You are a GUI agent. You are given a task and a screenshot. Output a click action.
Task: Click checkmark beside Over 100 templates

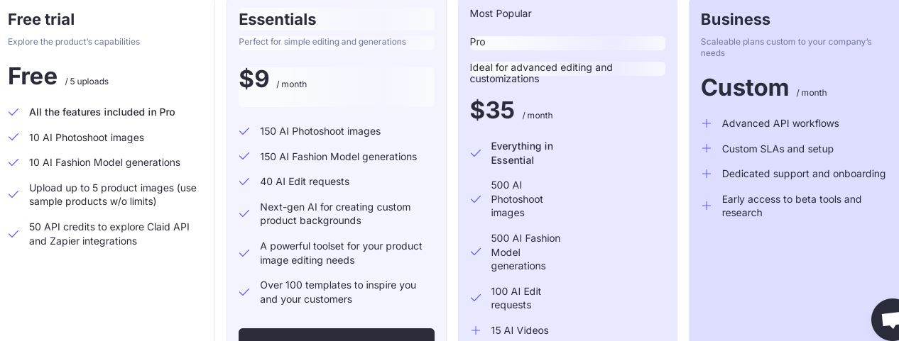pos(244,292)
